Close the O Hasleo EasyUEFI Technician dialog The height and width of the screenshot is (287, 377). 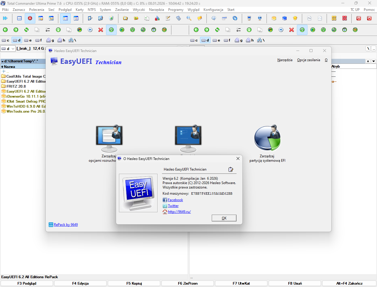[238, 158]
